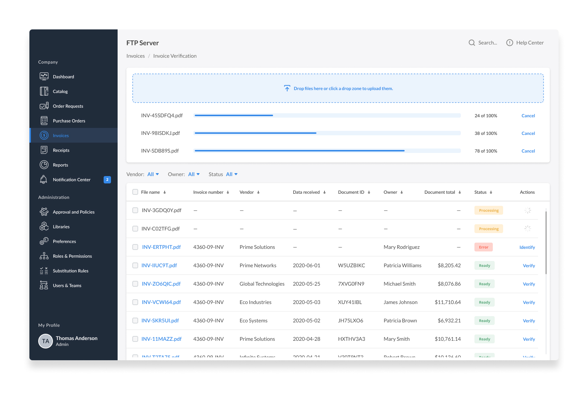The height and width of the screenshot is (397, 588).
Task: Go to Purchase Orders section
Action: click(73, 121)
